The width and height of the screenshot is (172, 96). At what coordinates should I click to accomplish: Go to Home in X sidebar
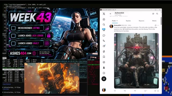(104, 19)
